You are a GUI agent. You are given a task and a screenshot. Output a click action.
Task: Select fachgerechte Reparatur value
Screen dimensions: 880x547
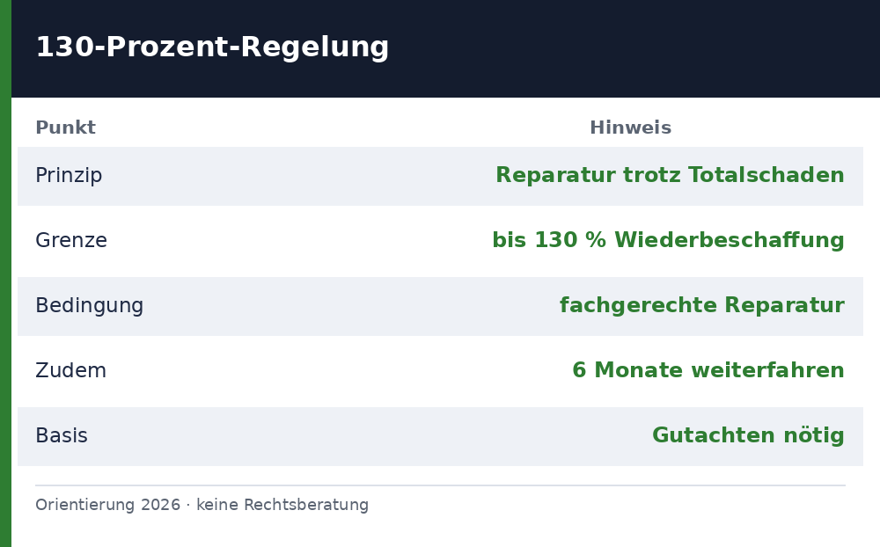(702, 305)
